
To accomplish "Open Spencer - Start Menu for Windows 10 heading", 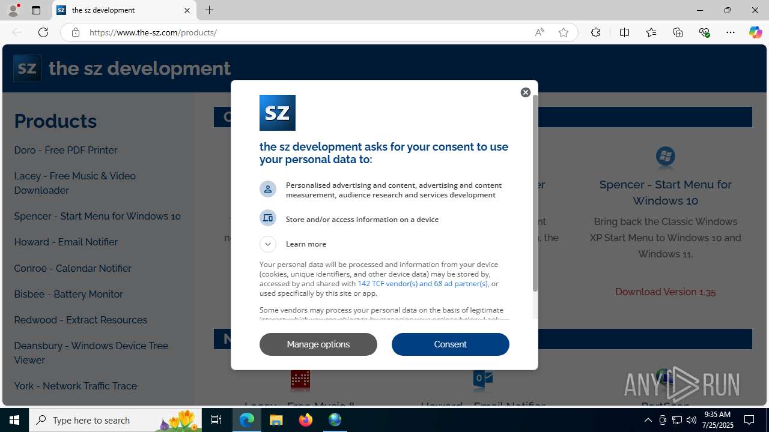I will (665, 193).
